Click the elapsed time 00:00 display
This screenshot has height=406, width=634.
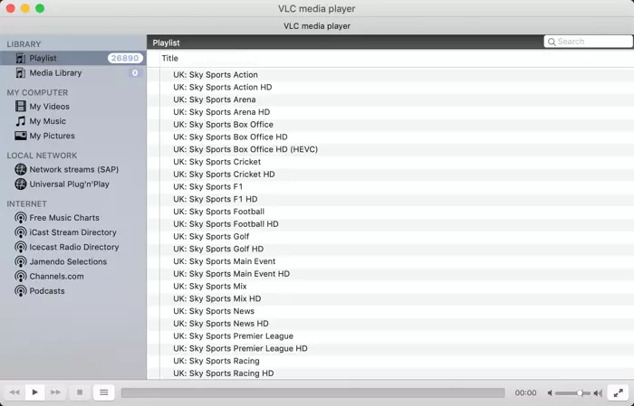tap(525, 392)
